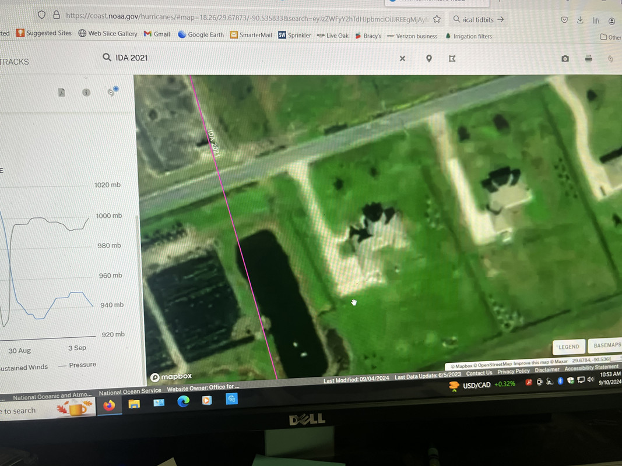
Task: Open the Privacy Policy footer link
Action: click(514, 371)
